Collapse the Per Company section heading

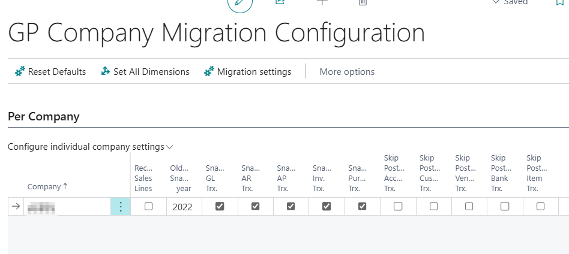point(44,116)
